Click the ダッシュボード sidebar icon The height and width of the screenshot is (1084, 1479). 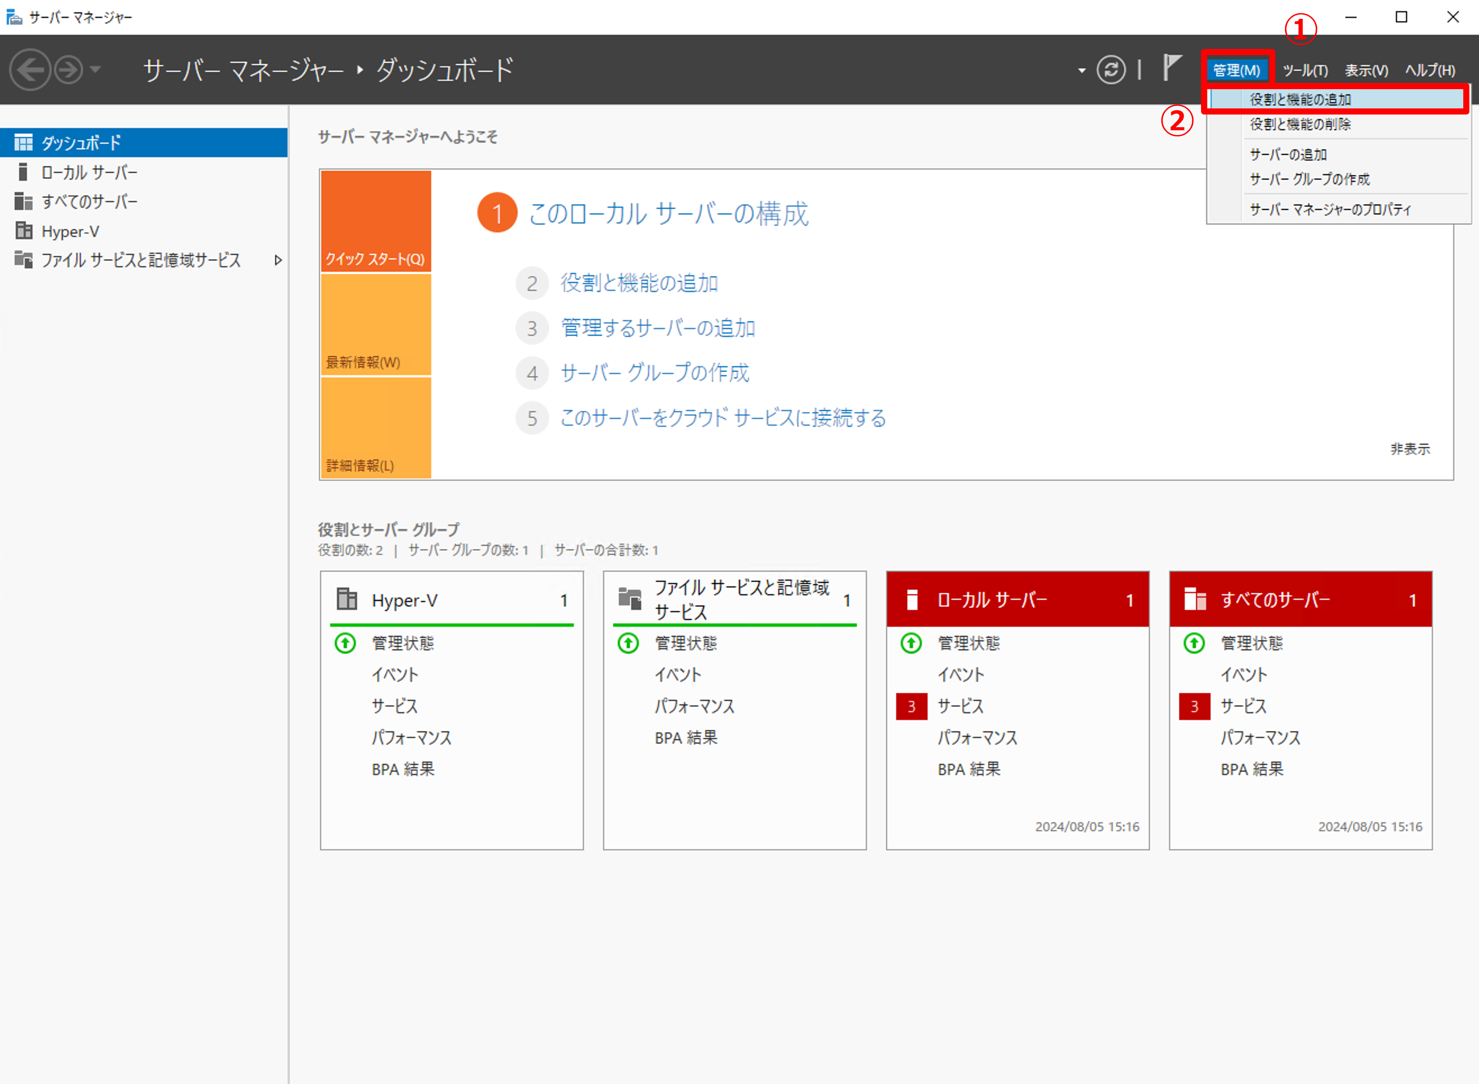click(x=24, y=142)
